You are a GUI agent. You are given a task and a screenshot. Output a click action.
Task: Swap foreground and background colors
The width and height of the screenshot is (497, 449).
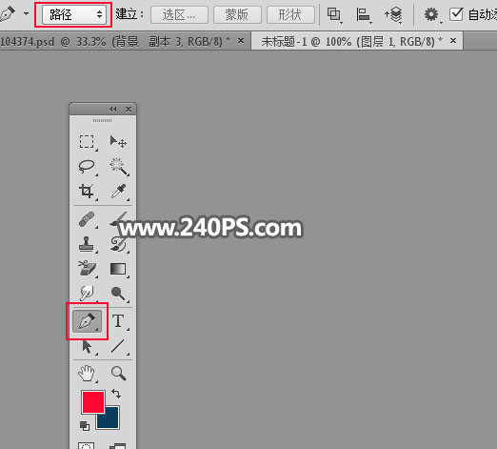click(116, 394)
